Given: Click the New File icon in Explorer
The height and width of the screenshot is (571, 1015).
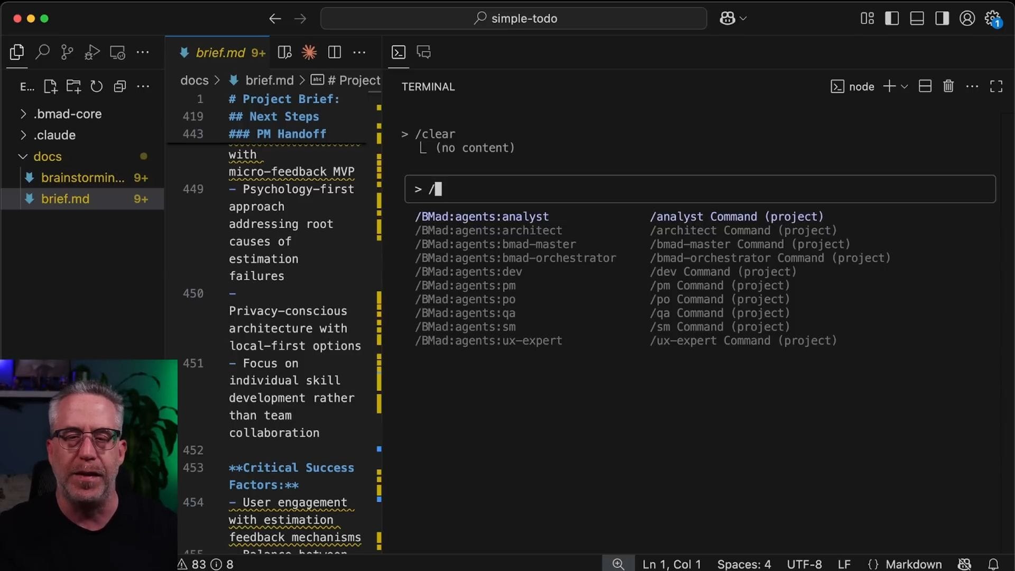Looking at the screenshot, I should [x=50, y=86].
